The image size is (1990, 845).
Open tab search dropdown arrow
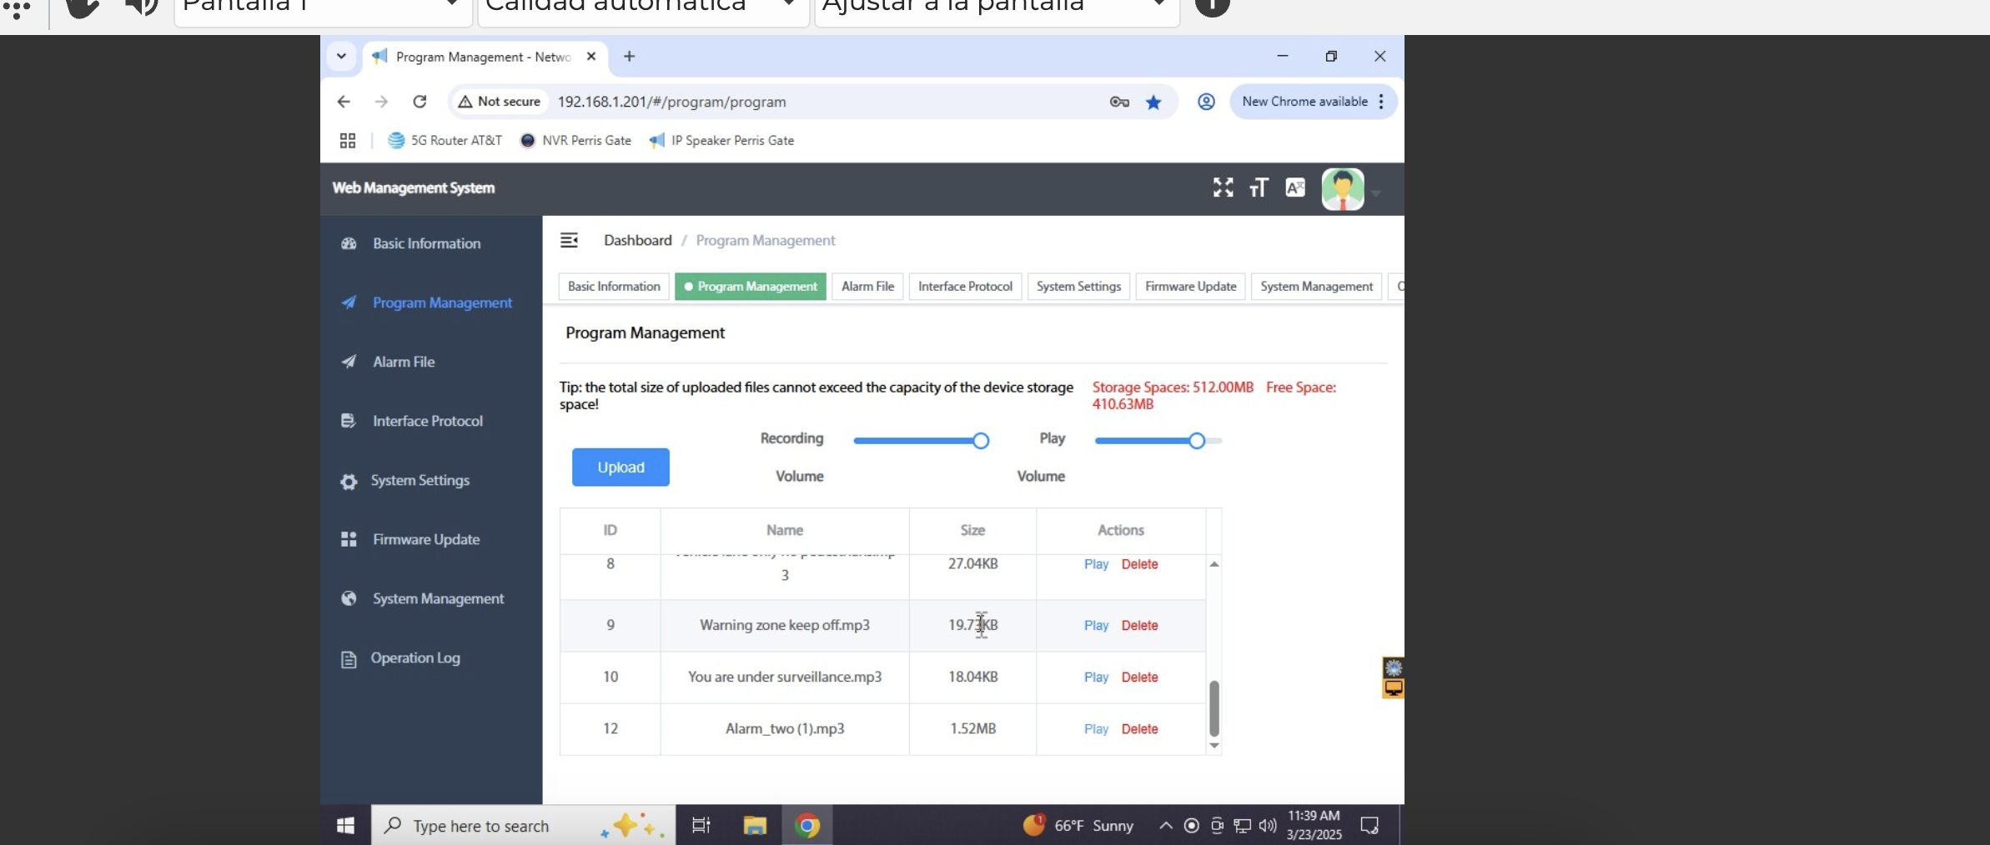click(x=341, y=57)
